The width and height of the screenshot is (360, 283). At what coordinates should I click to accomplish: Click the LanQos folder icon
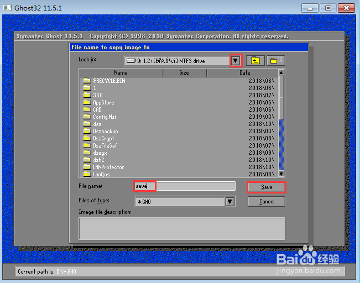(x=87, y=174)
